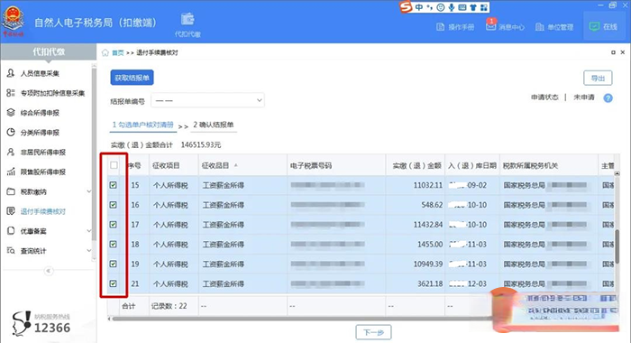Image resolution: width=631 pixels, height=343 pixels.
Task: Click the sidebar vertical scrollbar
Action: point(94,153)
